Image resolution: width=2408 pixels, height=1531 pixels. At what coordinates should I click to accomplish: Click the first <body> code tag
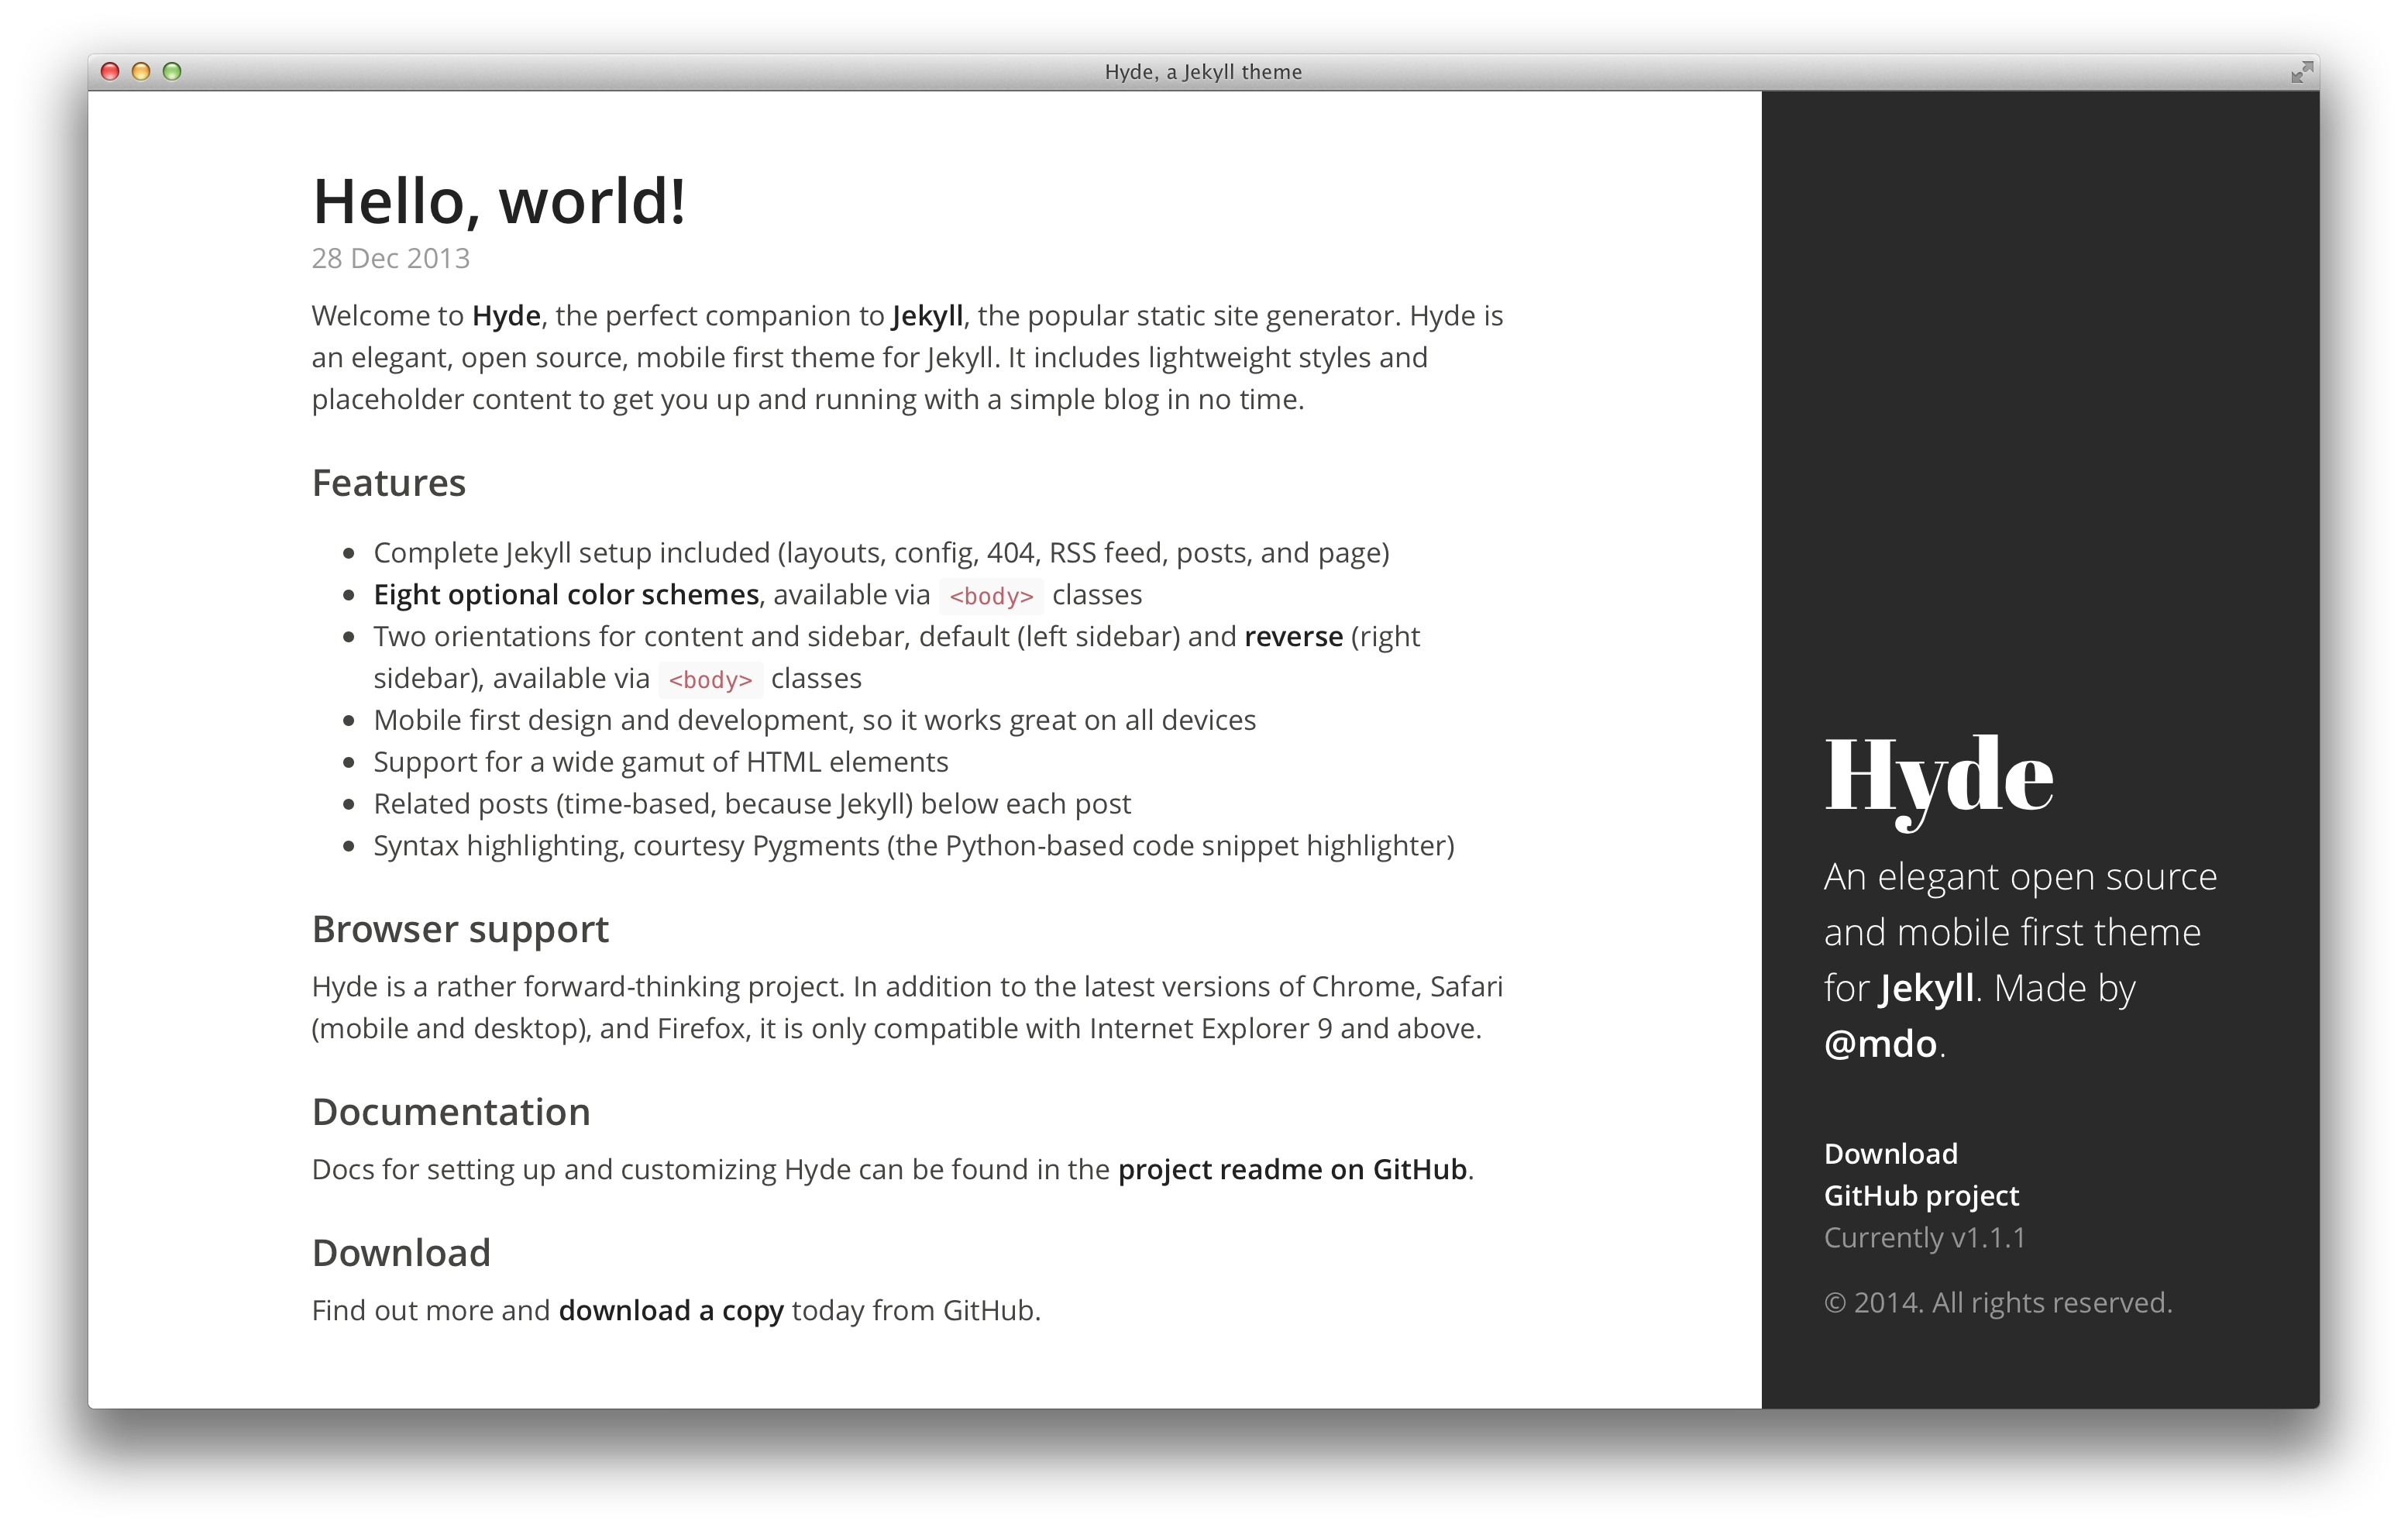991,596
